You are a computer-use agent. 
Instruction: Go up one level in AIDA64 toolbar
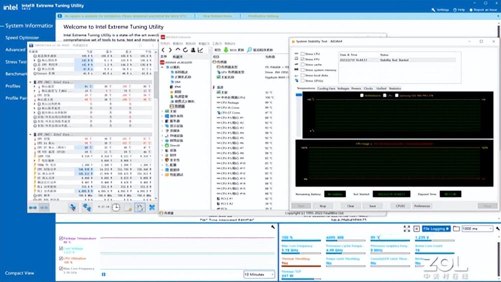click(x=177, y=50)
